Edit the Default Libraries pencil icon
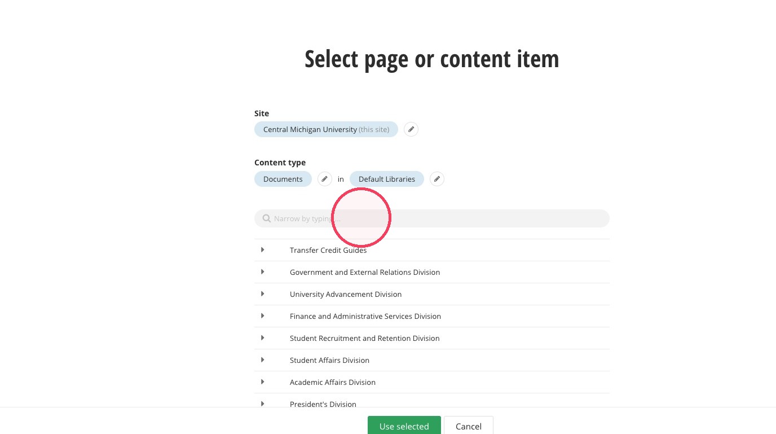Screen dimensions: 776x434 coord(436,179)
